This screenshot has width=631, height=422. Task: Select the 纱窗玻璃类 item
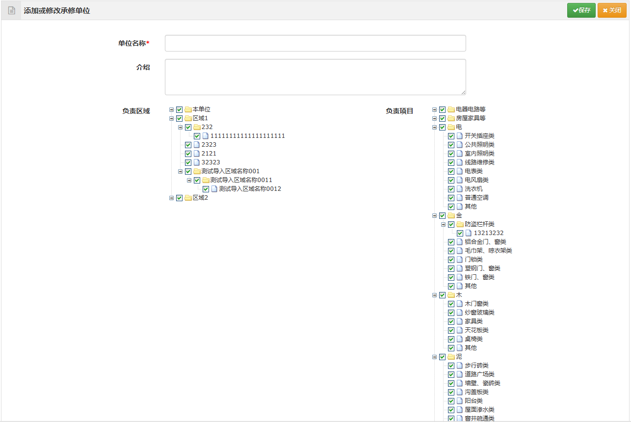[x=479, y=313]
